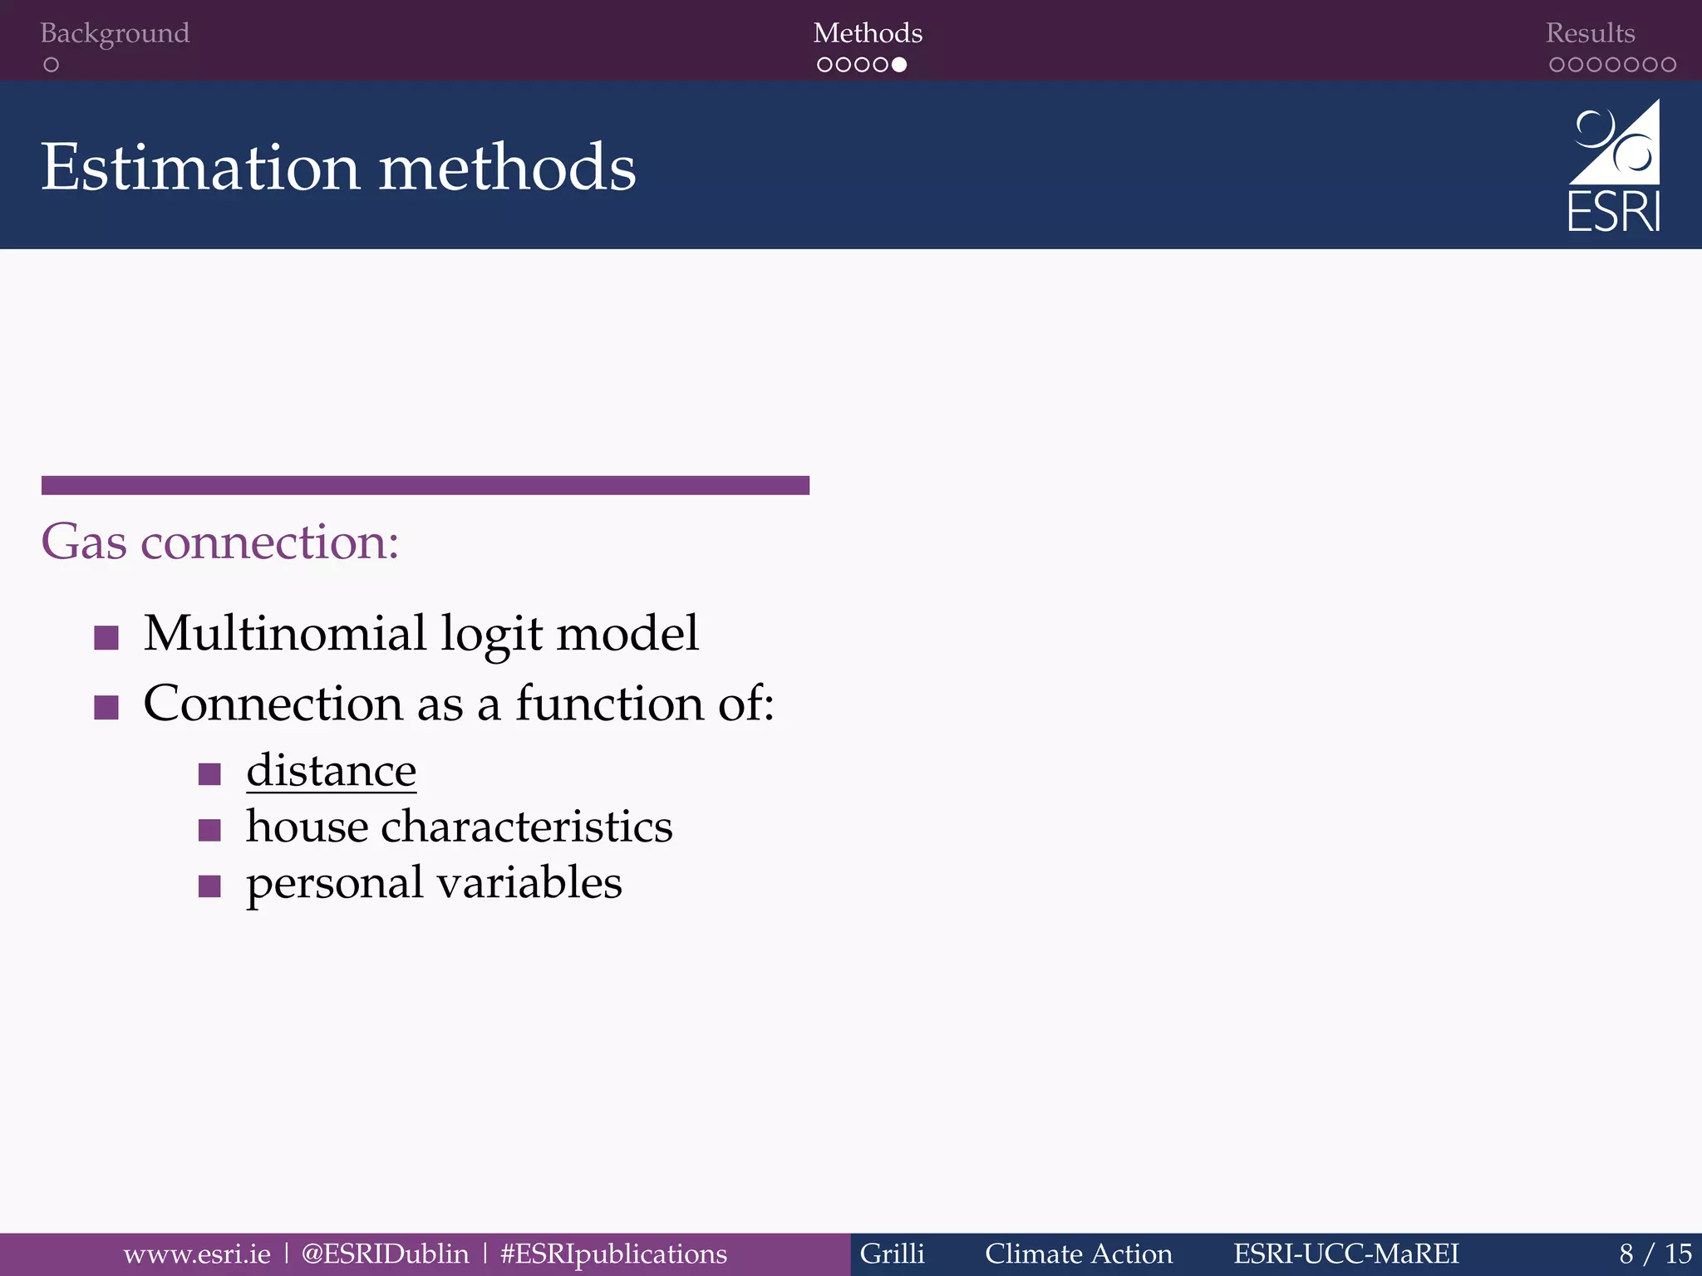Click the ESRI logo
The image size is (1702, 1276).
click(1614, 165)
